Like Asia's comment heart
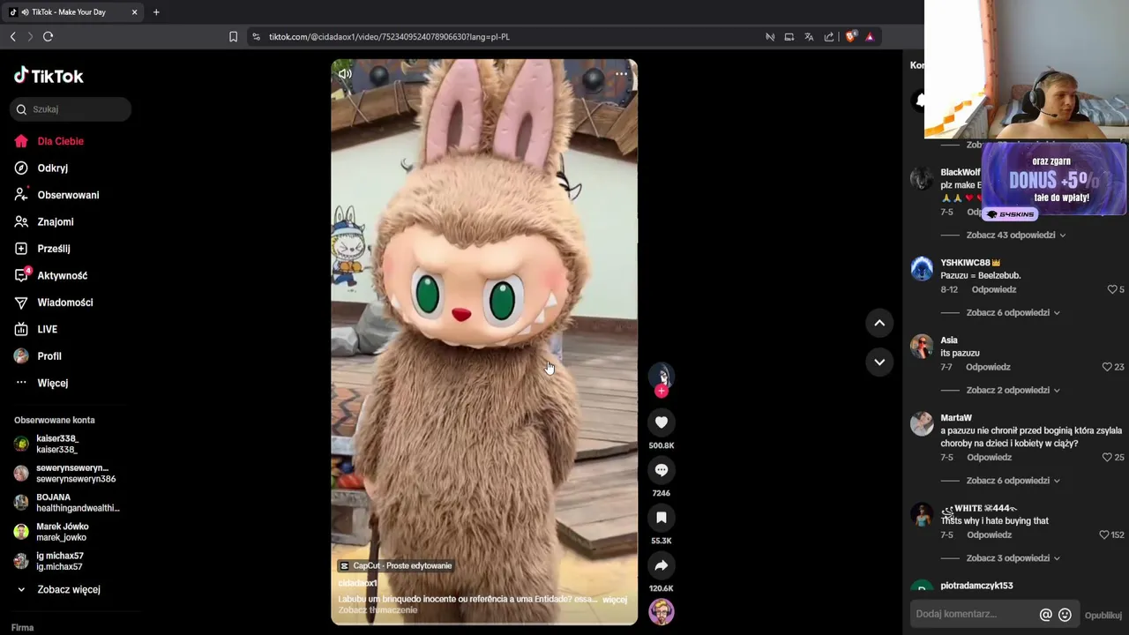The height and width of the screenshot is (635, 1129). [1107, 367]
